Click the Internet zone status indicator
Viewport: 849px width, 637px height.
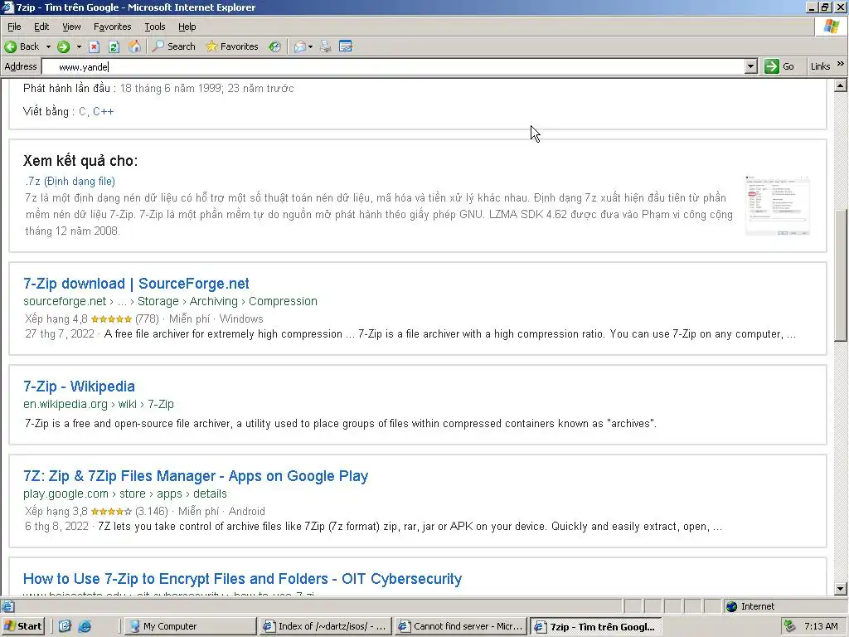click(750, 606)
